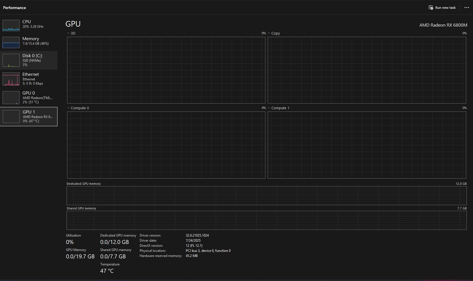Click the Temperature label

click(110, 264)
